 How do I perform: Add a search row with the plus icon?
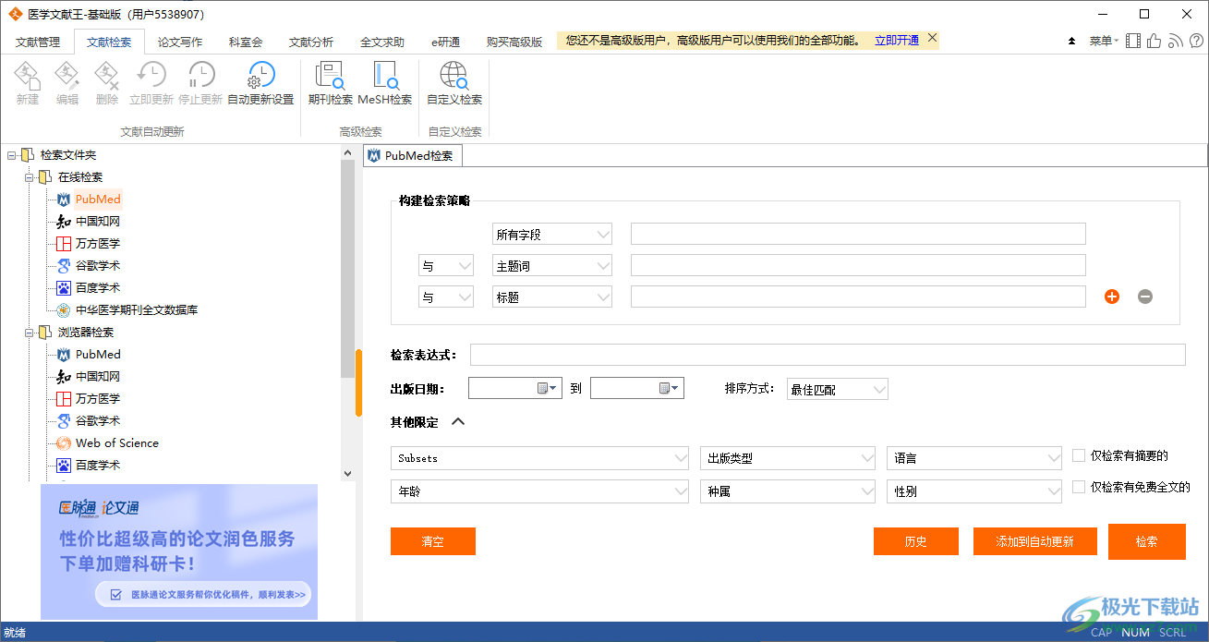[1111, 297]
